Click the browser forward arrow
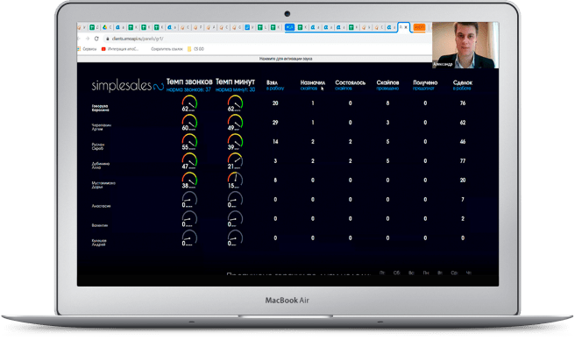Screen dimensions: 575x340 [88, 39]
